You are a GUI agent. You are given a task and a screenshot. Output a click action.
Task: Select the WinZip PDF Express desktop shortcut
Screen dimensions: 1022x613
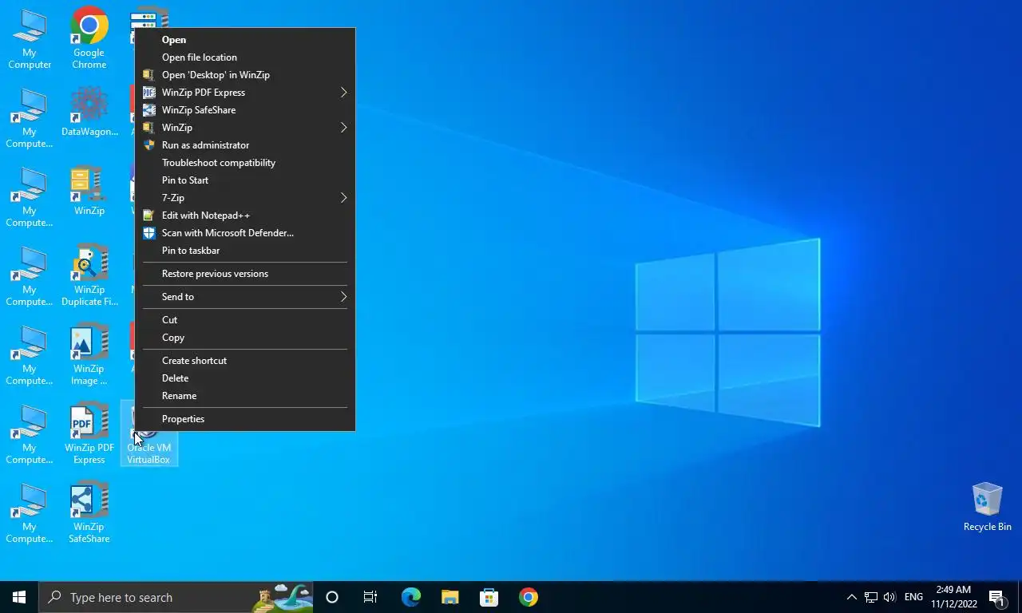(89, 433)
